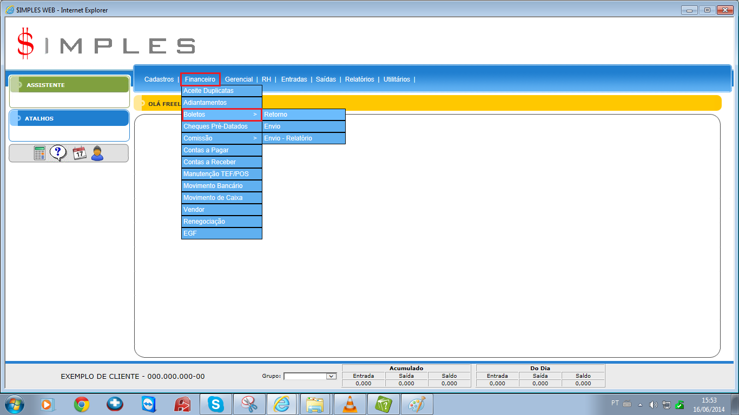Expand the ATALHOS panel

(x=69, y=118)
